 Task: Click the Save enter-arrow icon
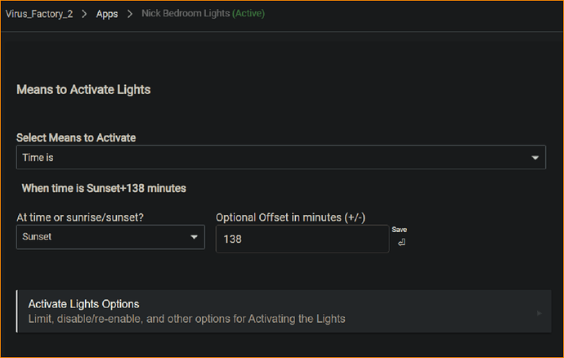click(x=401, y=243)
